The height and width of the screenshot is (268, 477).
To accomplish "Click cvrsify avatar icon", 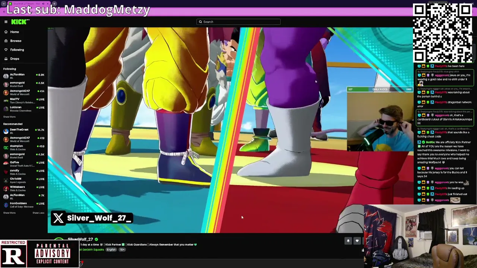I will (6, 172).
